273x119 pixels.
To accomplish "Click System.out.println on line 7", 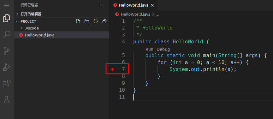I will (x=197, y=69).
